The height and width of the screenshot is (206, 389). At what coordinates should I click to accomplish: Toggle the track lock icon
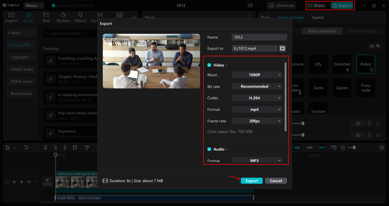(x=14, y=182)
